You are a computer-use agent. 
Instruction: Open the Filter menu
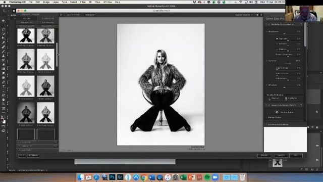click(x=83, y=2)
